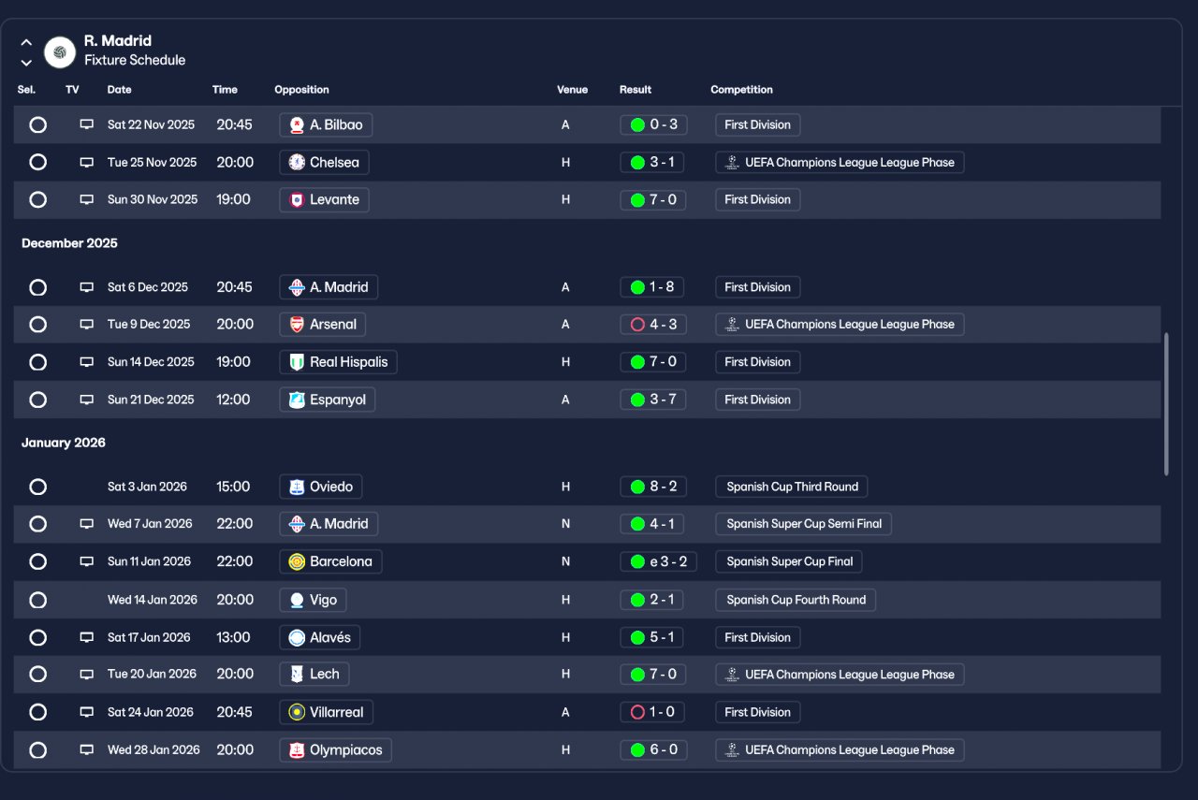Select the radio button for the Oviedo match

tap(37, 487)
